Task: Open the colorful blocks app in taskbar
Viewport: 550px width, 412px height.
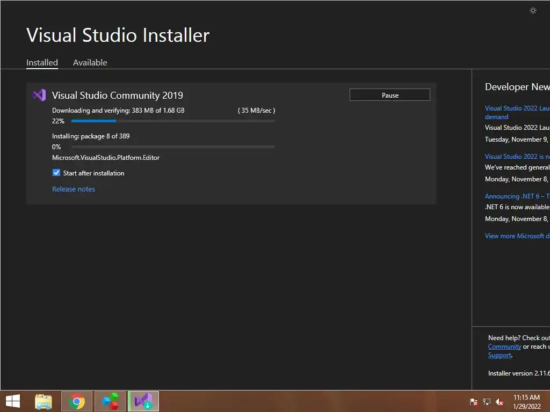Action: [110, 401]
